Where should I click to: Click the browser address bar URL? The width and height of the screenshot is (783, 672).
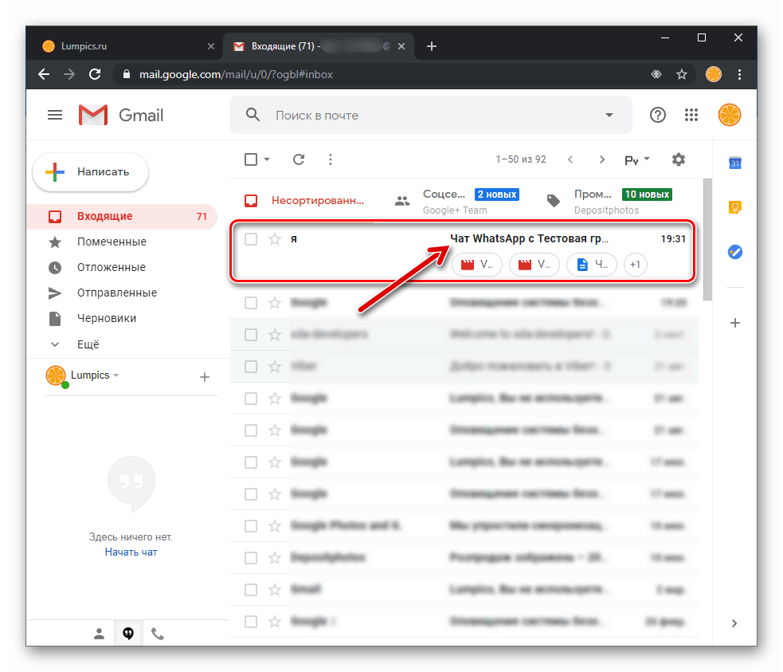[x=236, y=74]
